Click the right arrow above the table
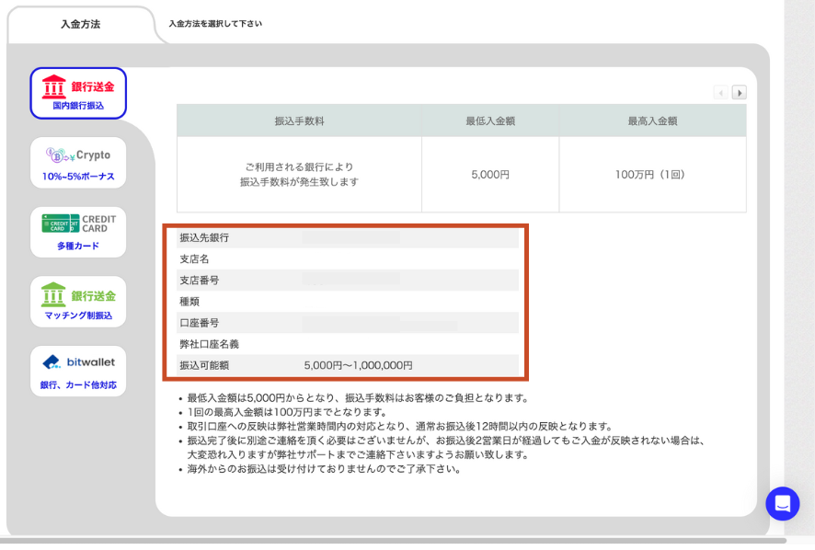The height and width of the screenshot is (550, 815). 739,92
